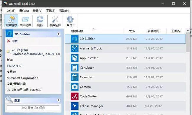Switch to the 自启动项 startup items tool
This screenshot has width=192, height=115.
pyautogui.click(x=25, y=21)
